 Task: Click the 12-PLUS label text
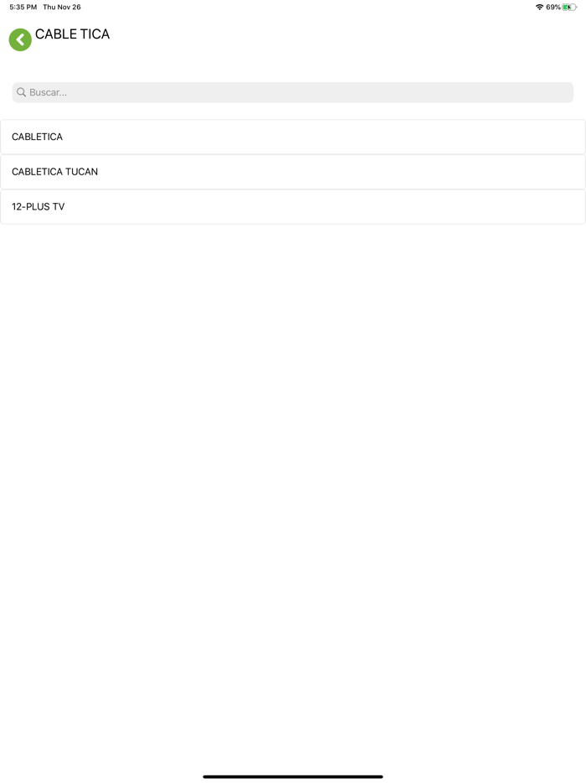pyautogui.click(x=31, y=207)
